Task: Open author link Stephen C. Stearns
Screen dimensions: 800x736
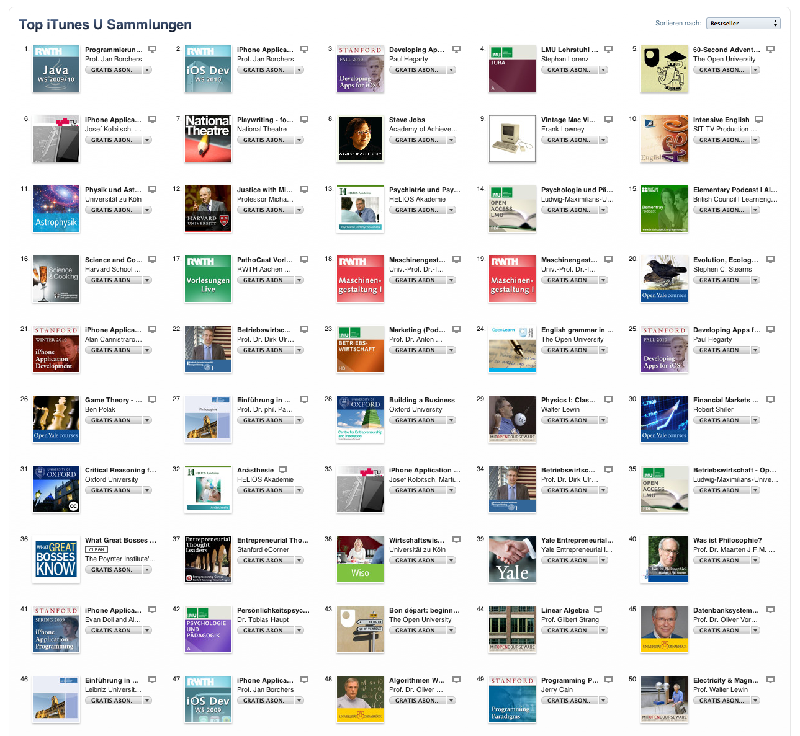Action: [x=722, y=269]
